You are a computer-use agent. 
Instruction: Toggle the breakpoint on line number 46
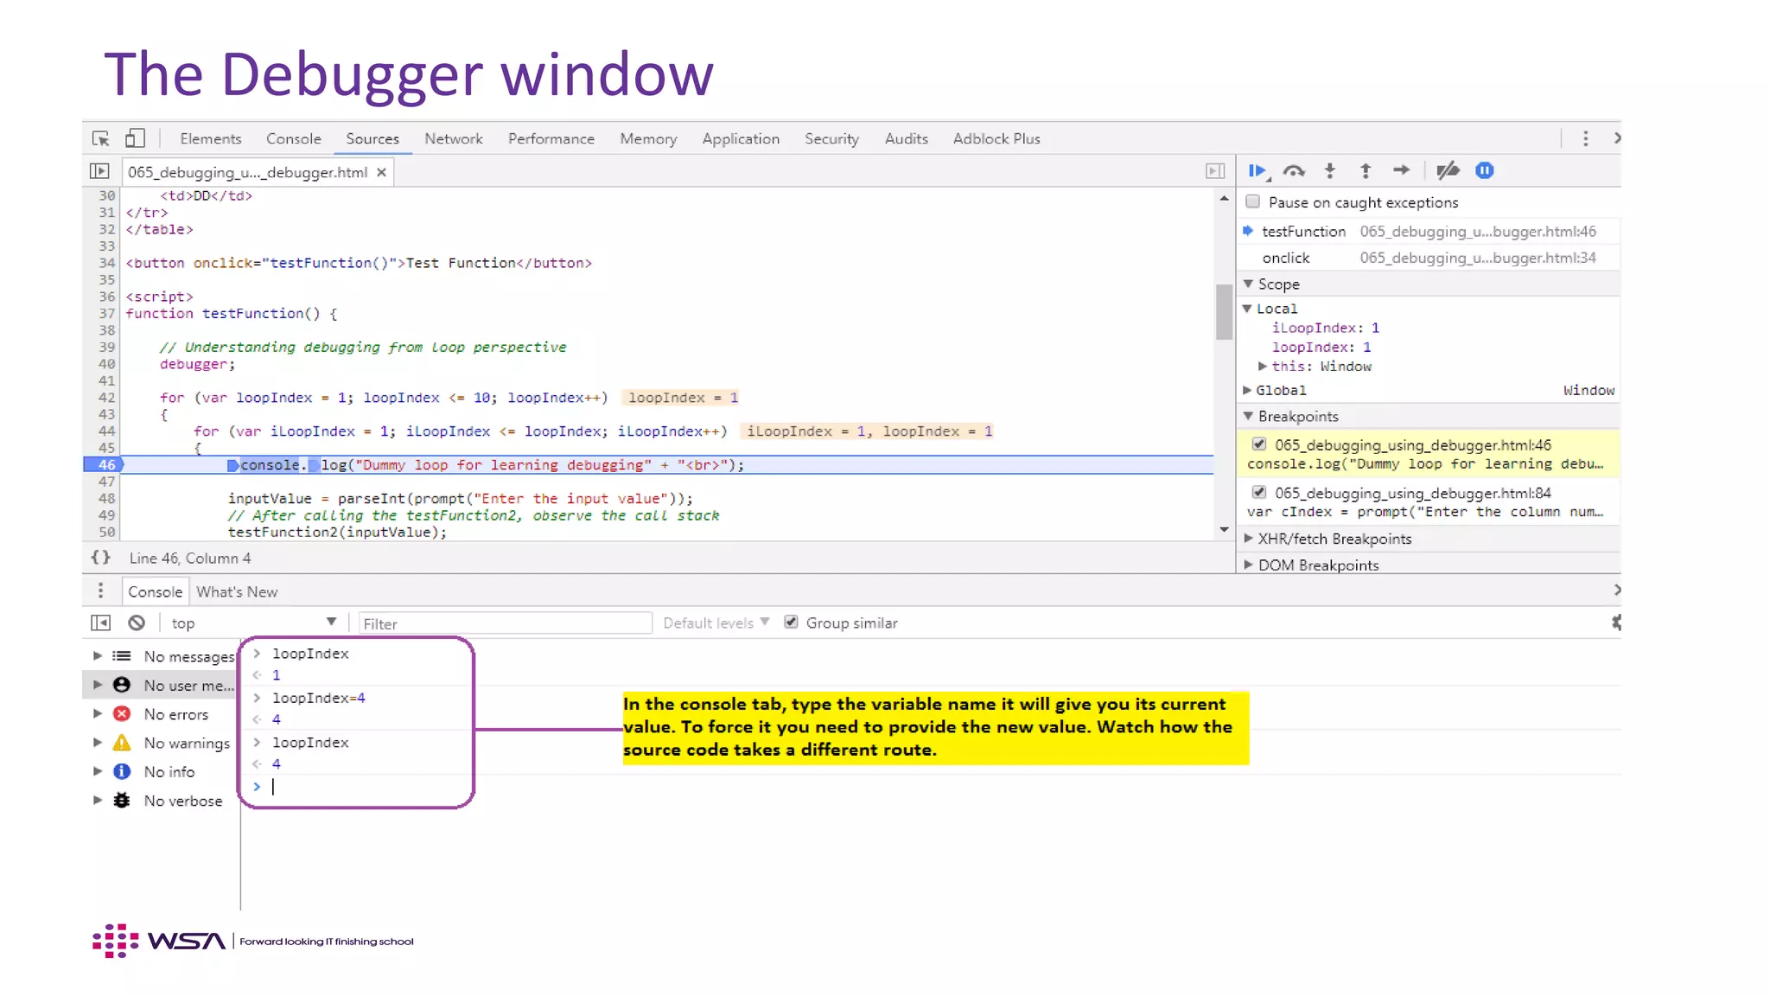[105, 465]
